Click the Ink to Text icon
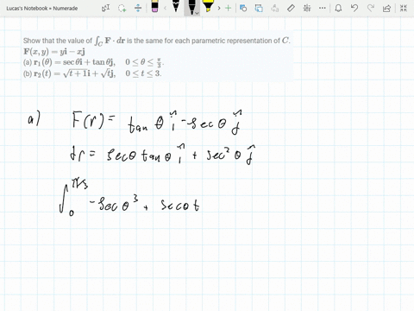This screenshot has width=414, height=311. coord(275,8)
